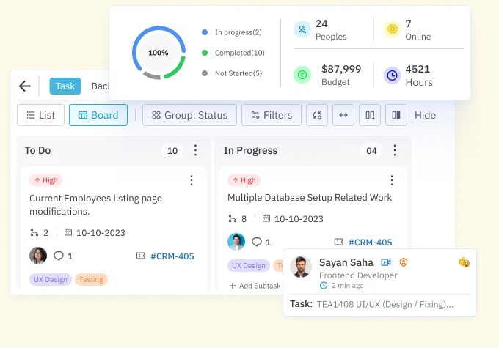This screenshot has height=348, width=499.
Task: Click the subtask icon showing 2
Action: click(x=34, y=233)
